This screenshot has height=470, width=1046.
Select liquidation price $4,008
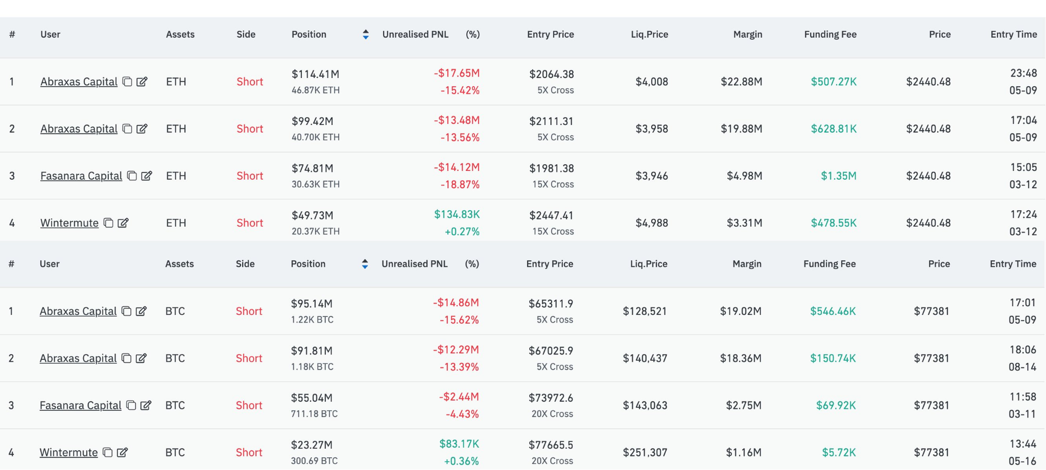tap(652, 82)
